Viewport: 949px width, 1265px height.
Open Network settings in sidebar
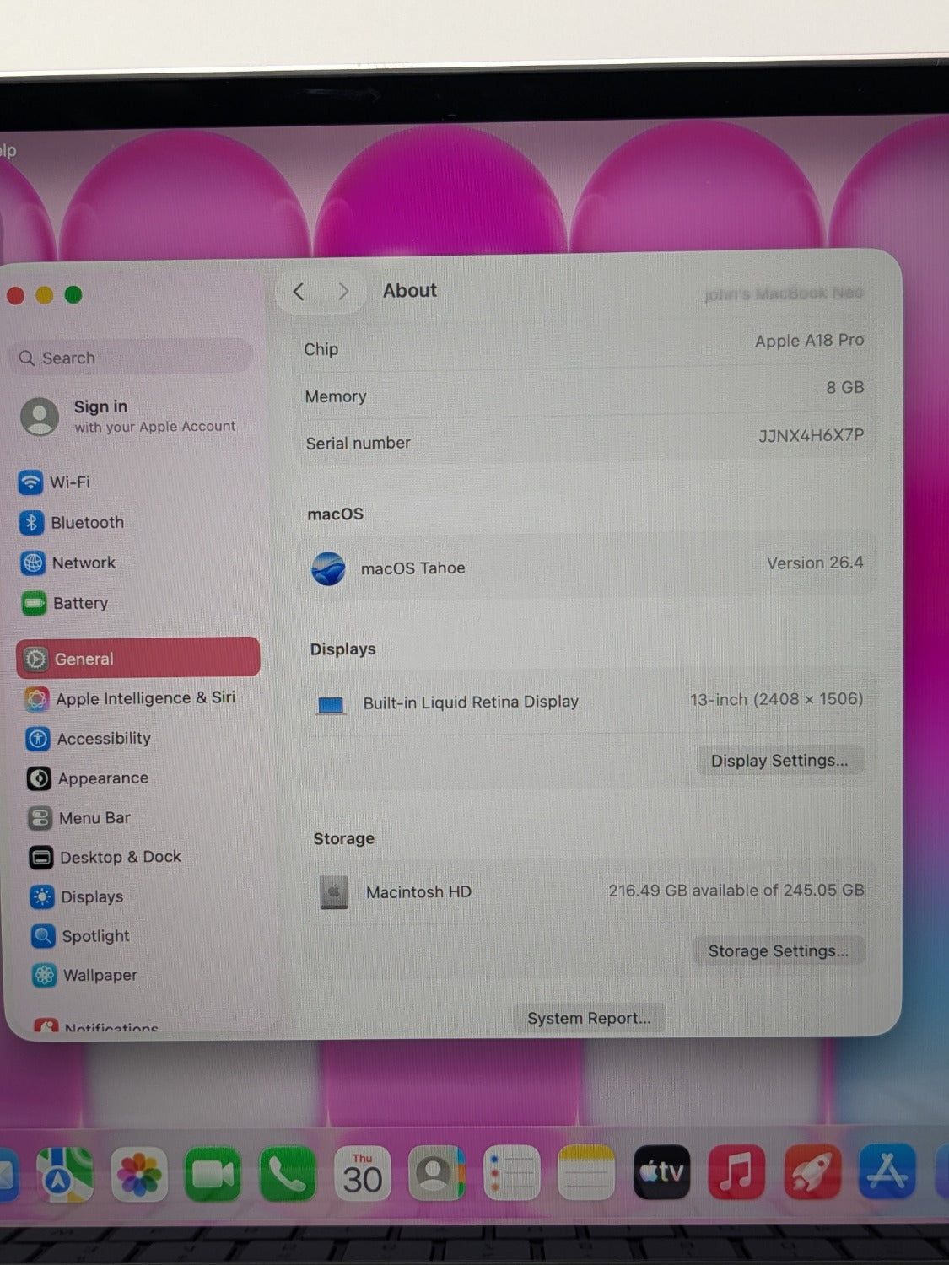point(68,563)
